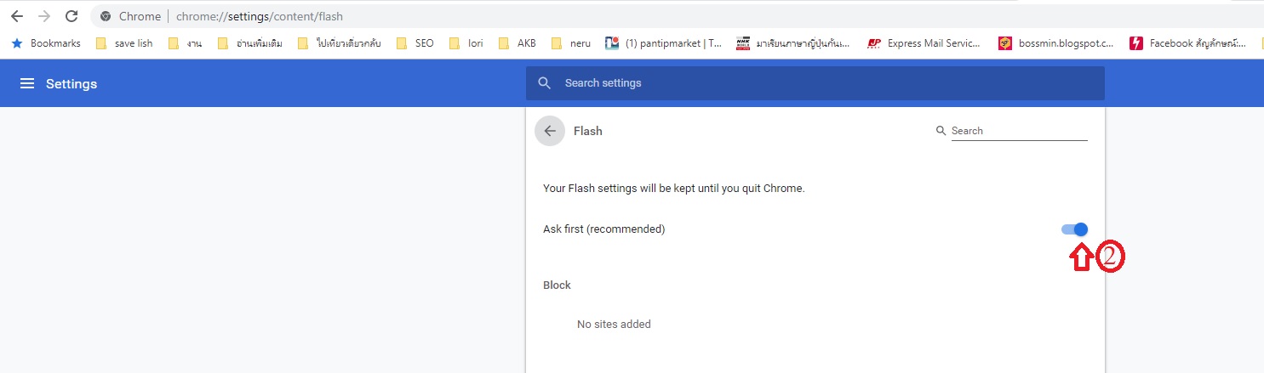Reload the page with the refresh icon

(71, 16)
